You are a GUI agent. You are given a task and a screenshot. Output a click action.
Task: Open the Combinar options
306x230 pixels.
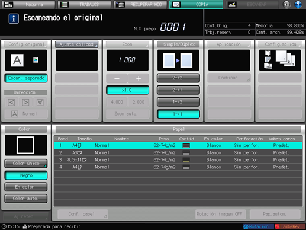click(x=229, y=78)
